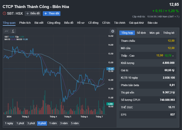Open the Tổng quan tab
This screenshot has height=130, width=182.
tap(9, 23)
